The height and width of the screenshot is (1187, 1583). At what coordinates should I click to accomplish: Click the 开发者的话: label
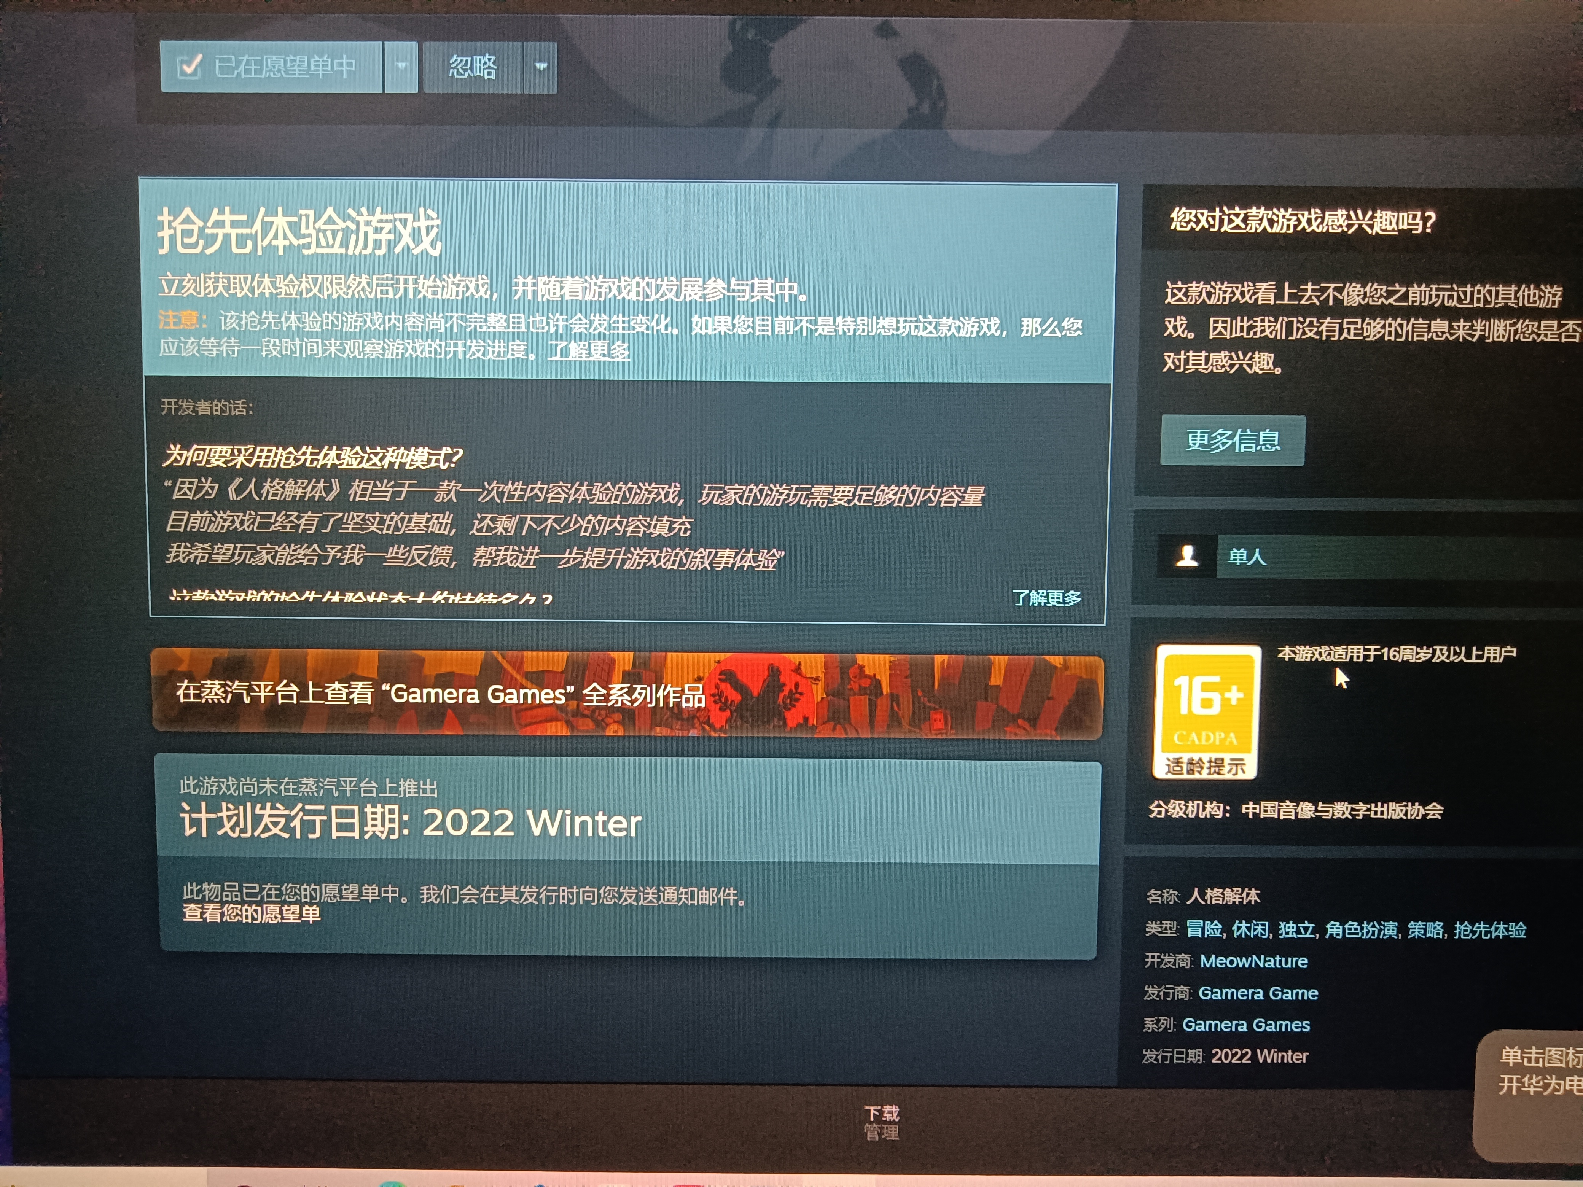[x=207, y=407]
